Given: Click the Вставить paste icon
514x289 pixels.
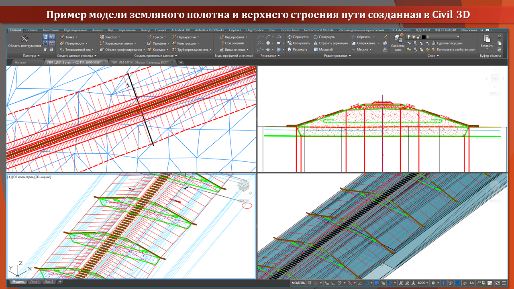Looking at the screenshot, I should pos(487,39).
